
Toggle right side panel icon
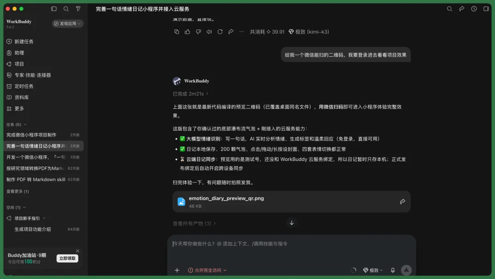pos(486,9)
